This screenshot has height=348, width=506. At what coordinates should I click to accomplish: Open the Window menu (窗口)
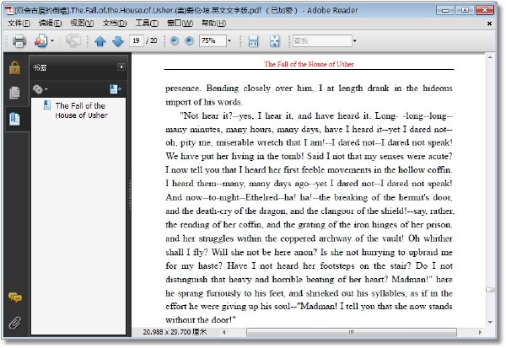pos(180,24)
